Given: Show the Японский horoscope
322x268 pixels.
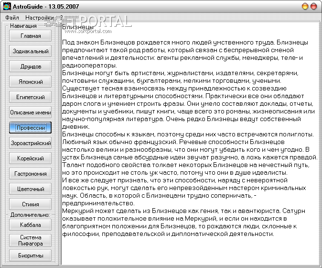Looking at the screenshot, I should [x=31, y=82].
